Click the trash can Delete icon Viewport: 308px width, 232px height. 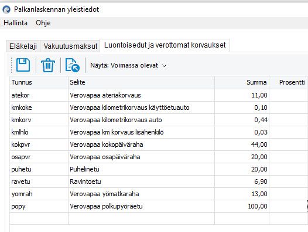click(48, 65)
